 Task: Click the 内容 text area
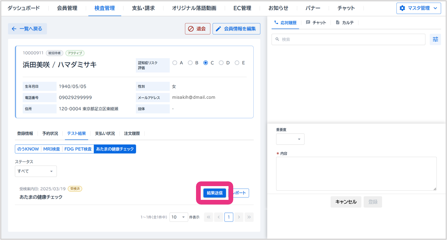[x=356, y=174]
